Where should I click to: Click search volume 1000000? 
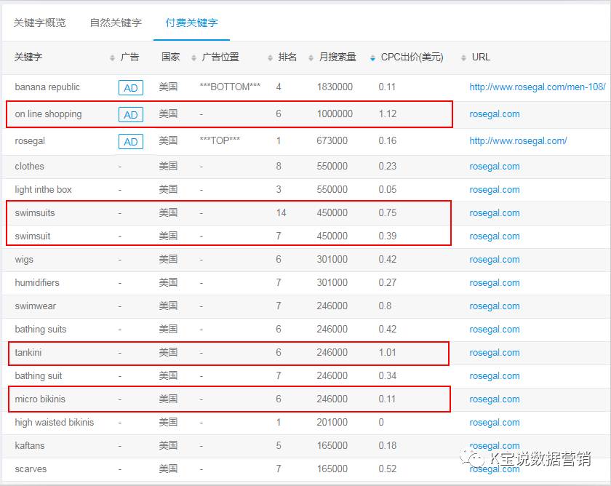335,114
